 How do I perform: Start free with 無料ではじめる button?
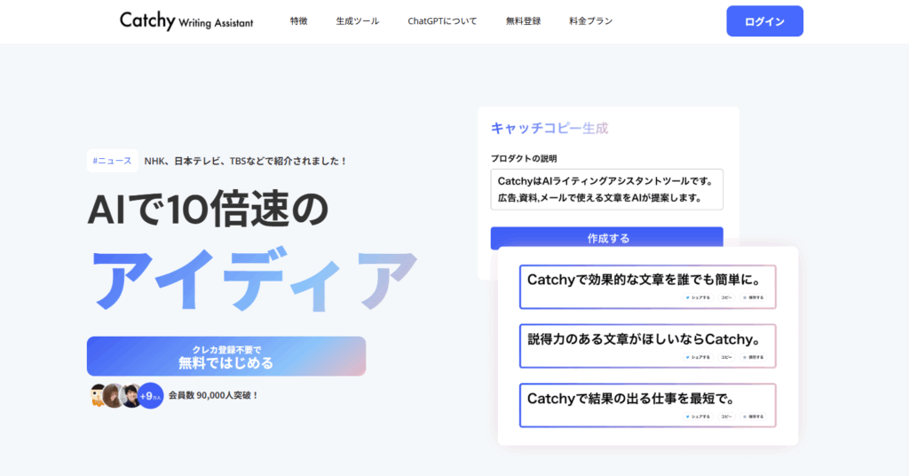[x=226, y=356]
